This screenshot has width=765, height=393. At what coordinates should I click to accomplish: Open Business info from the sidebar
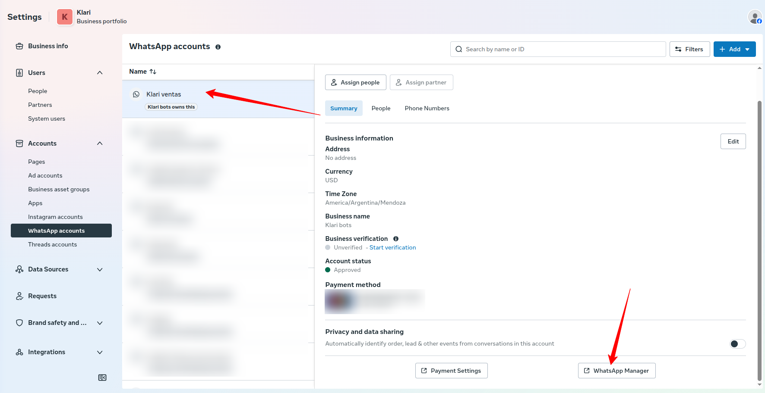pyautogui.click(x=47, y=46)
